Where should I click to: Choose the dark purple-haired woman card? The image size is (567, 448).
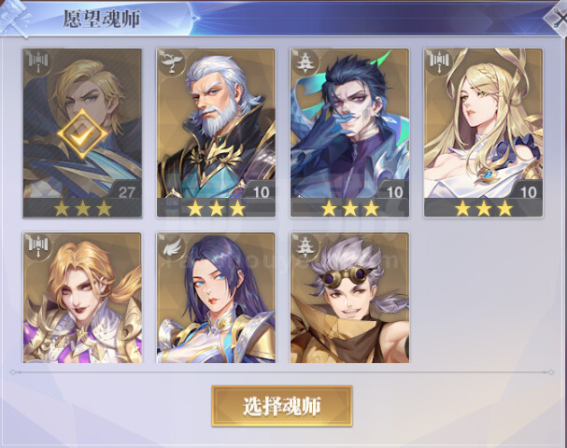tap(216, 298)
